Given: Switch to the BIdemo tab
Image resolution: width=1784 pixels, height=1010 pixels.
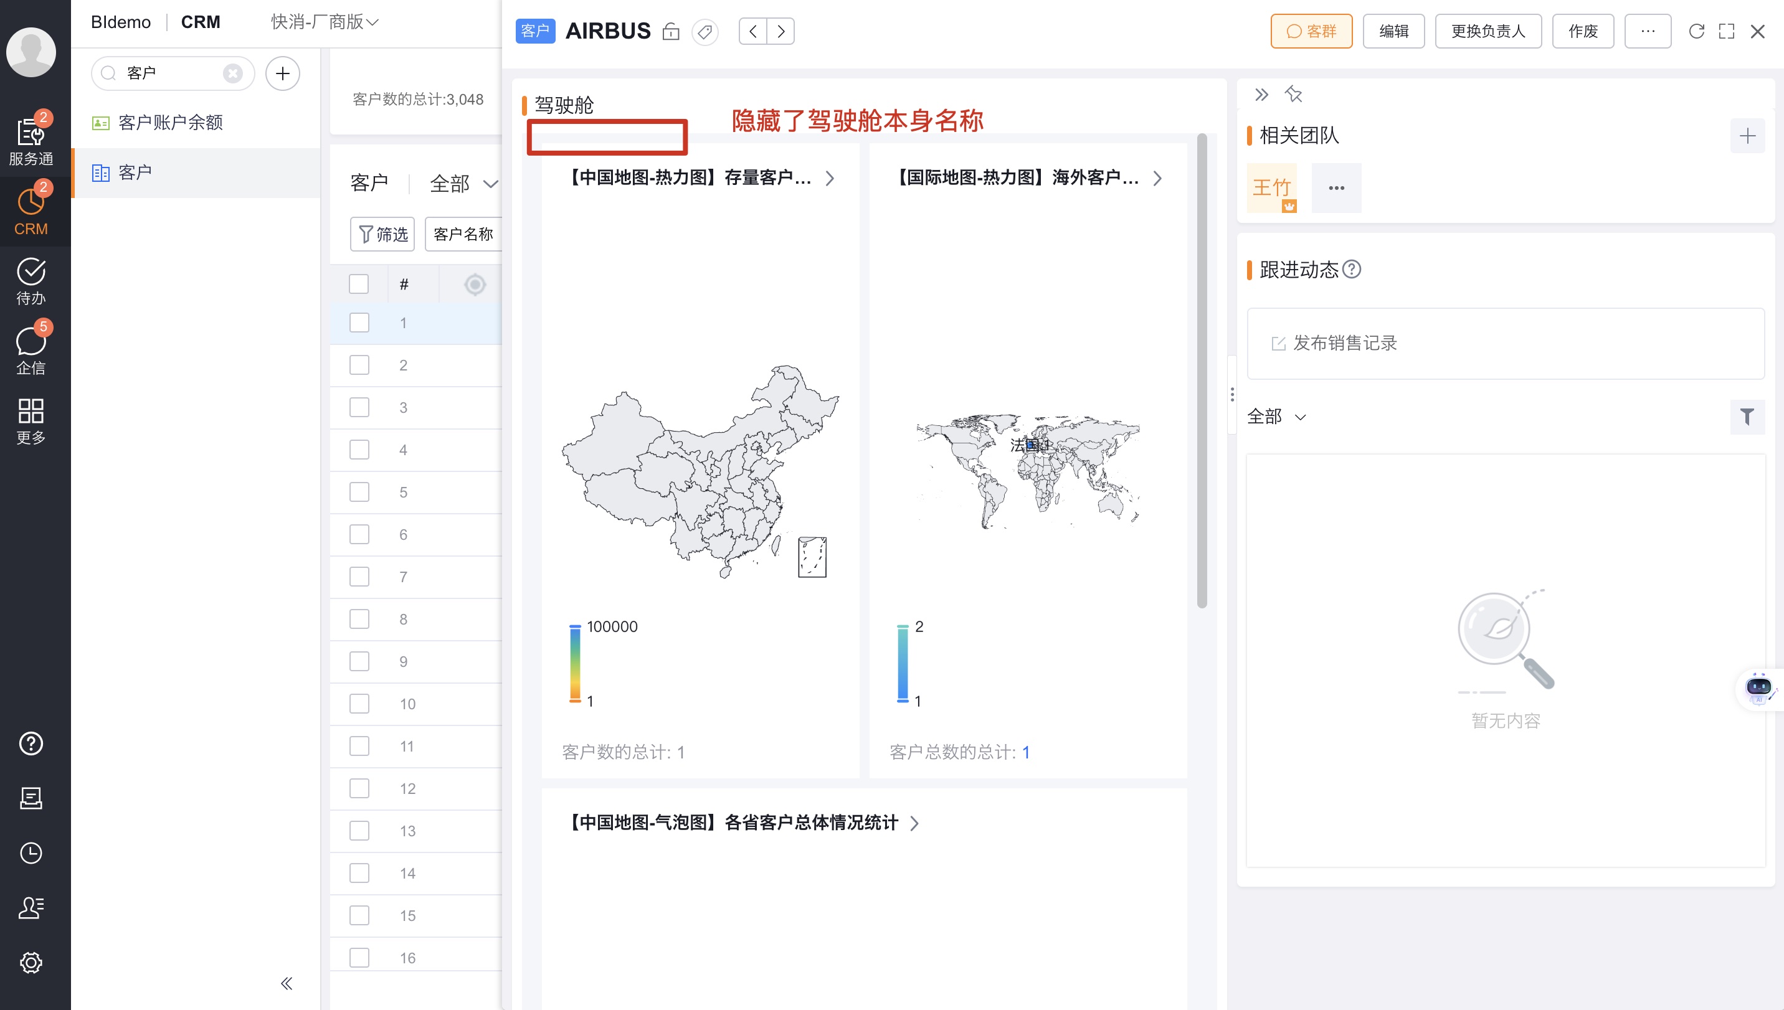Looking at the screenshot, I should tap(121, 22).
